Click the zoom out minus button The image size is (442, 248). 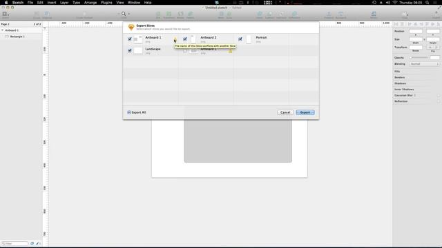coord(119,14)
